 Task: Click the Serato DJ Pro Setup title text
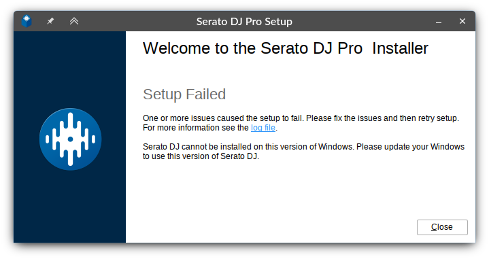(244, 22)
